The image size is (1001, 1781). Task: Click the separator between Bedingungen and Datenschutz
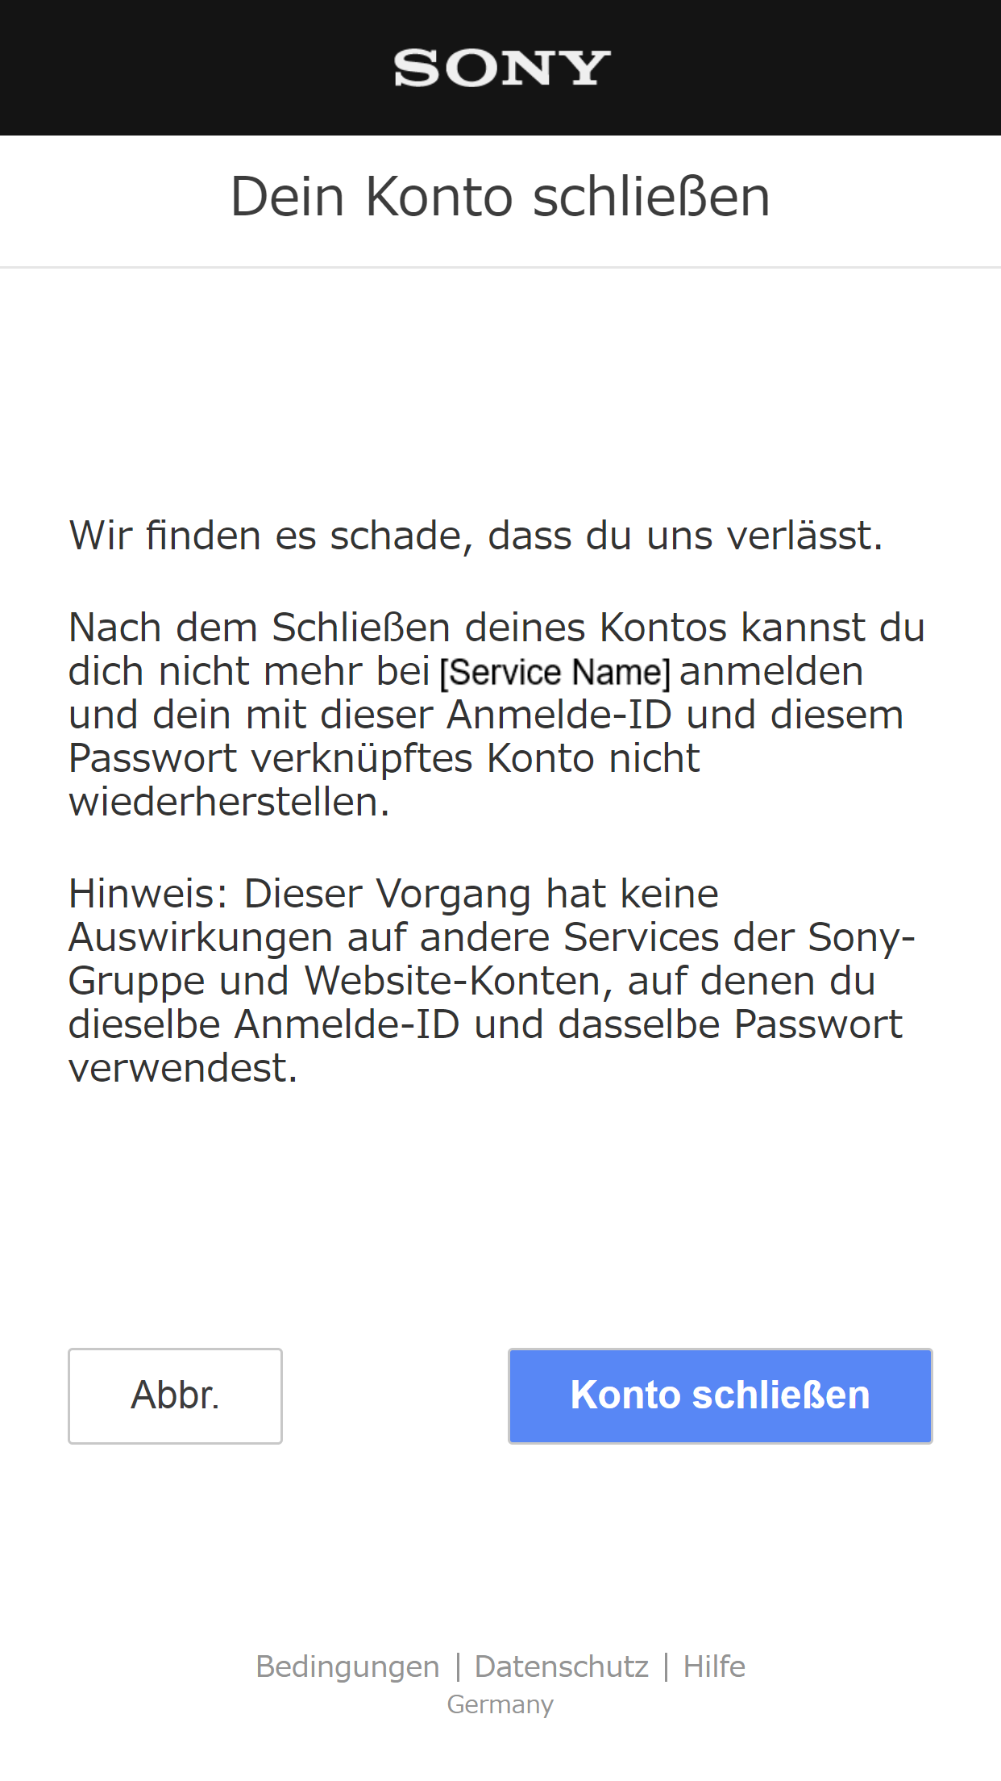click(458, 1666)
